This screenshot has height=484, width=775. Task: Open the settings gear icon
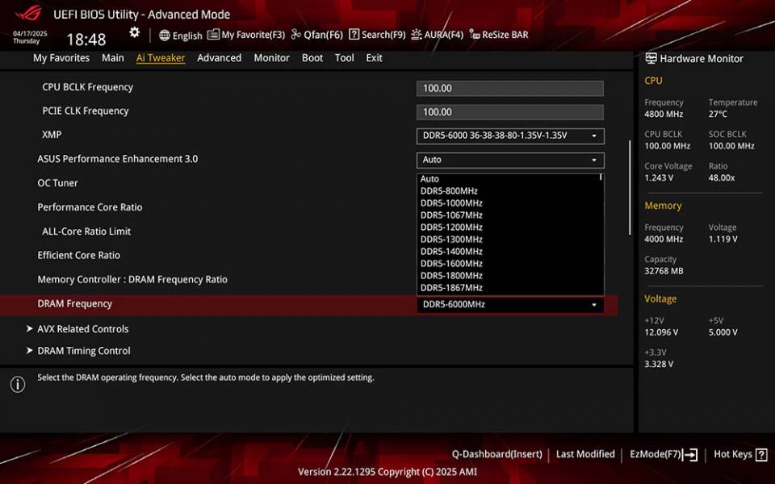click(x=135, y=32)
